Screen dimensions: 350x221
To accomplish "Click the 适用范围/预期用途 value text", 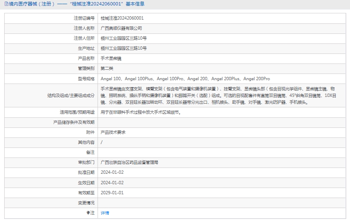I will coord(141,112).
